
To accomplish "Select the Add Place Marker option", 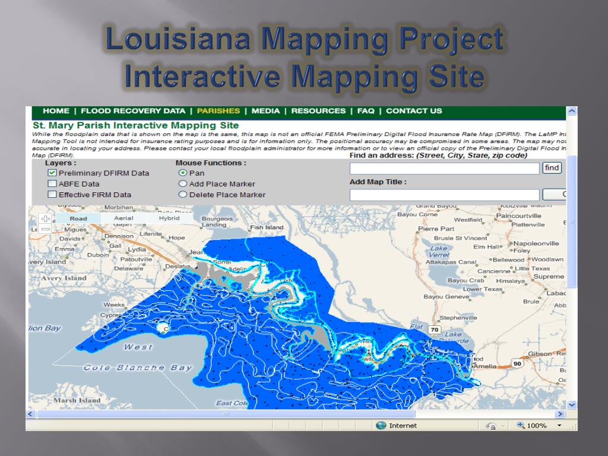I will point(183,183).
